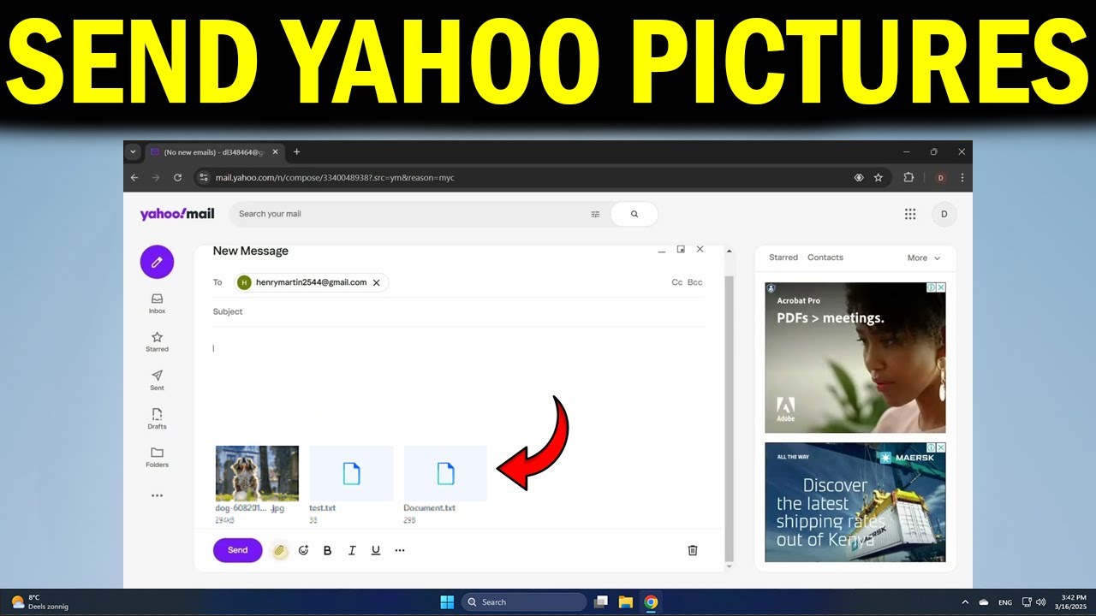Click the taskbar Search box
The height and width of the screenshot is (616, 1096).
point(524,602)
